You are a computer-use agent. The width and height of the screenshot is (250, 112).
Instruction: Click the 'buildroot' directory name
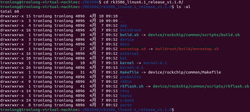[130, 30]
